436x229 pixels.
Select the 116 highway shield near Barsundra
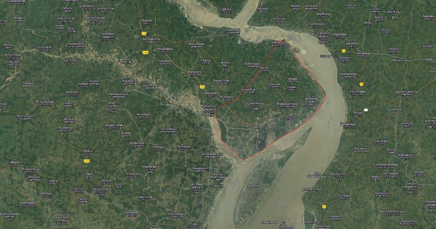202,87
